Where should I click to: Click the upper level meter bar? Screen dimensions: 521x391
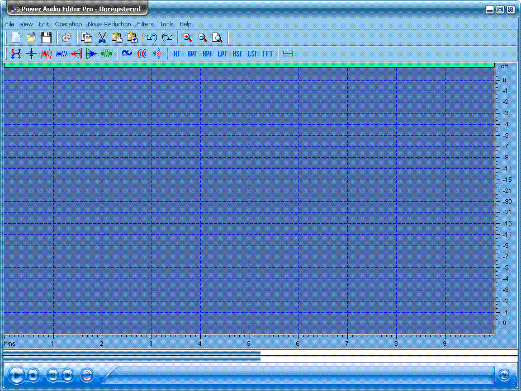[260, 352]
